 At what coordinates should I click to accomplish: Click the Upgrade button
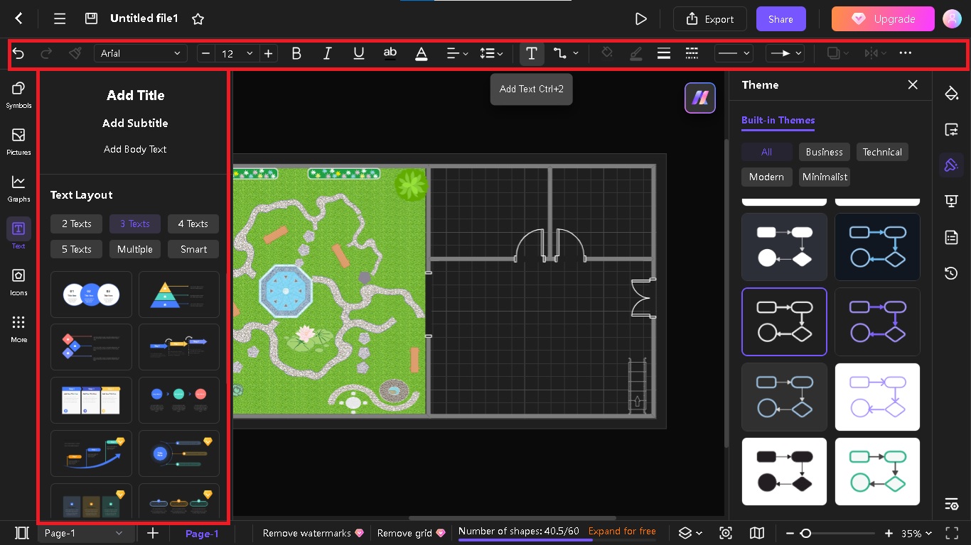883,19
